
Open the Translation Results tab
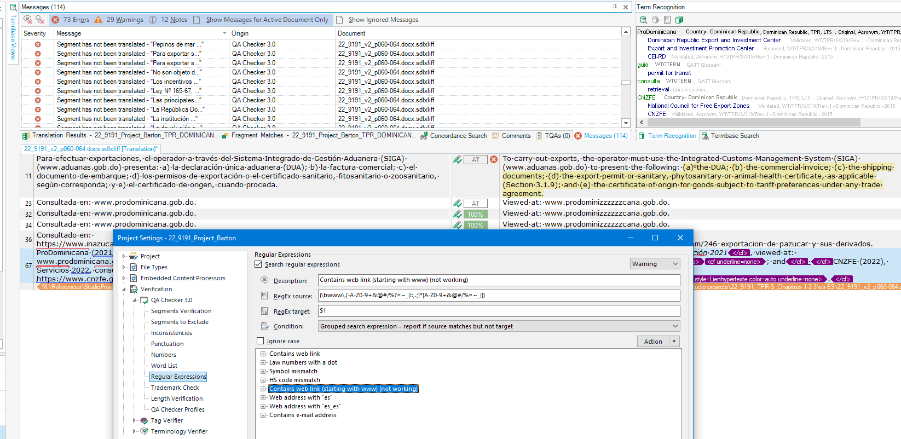click(x=119, y=135)
